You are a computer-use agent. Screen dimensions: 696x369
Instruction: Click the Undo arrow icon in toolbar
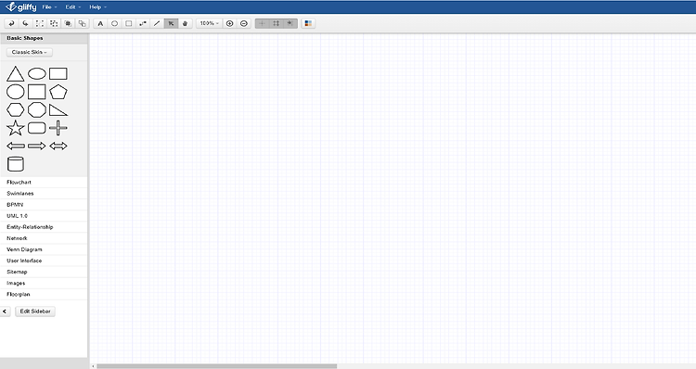pyautogui.click(x=11, y=23)
